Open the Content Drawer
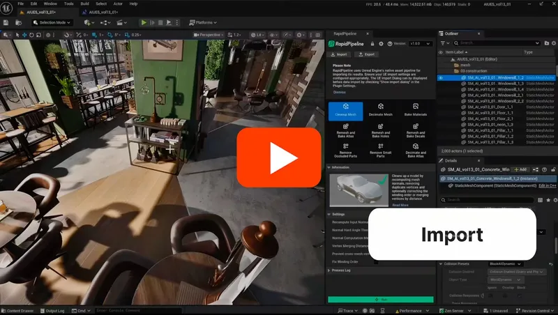 [x=17, y=311]
